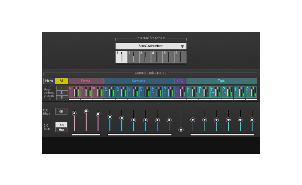Select sidechain slot 5
The image size is (302, 185).
click(169, 57)
